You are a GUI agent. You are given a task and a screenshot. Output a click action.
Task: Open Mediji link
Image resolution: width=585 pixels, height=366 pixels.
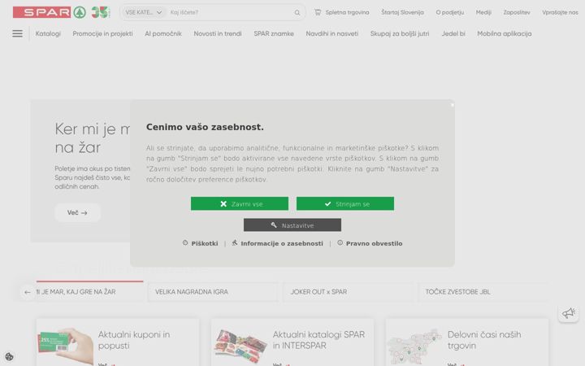pyautogui.click(x=483, y=12)
